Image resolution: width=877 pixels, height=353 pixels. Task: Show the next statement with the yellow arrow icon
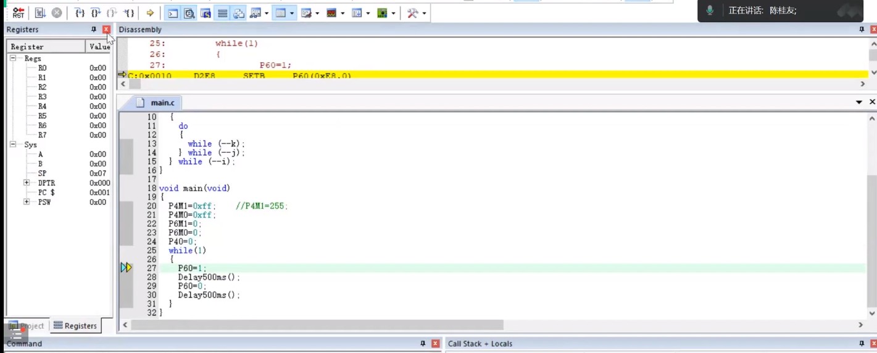click(149, 12)
